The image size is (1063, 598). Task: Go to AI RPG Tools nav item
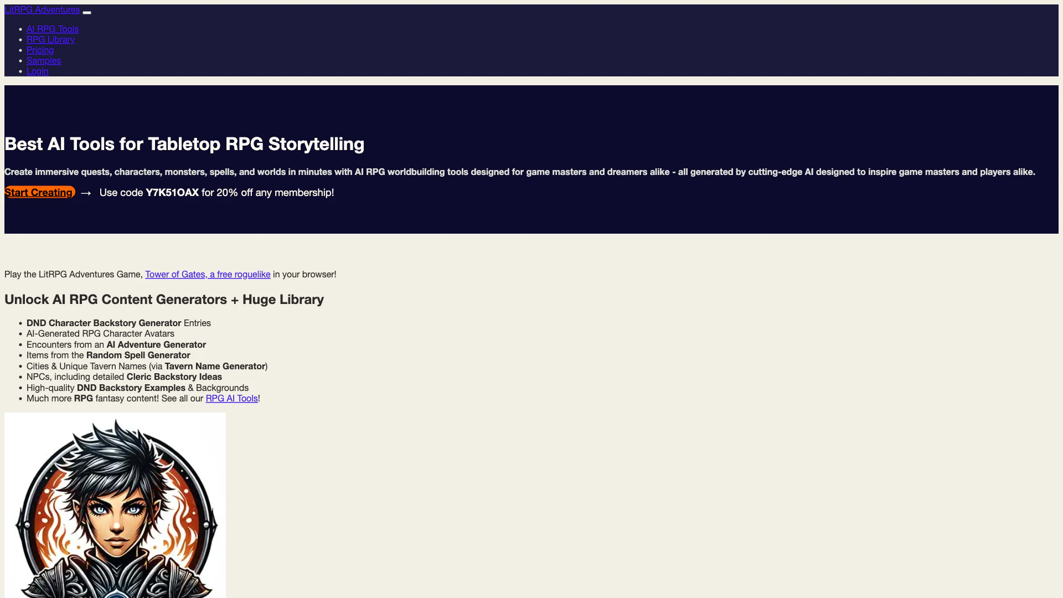click(x=53, y=29)
